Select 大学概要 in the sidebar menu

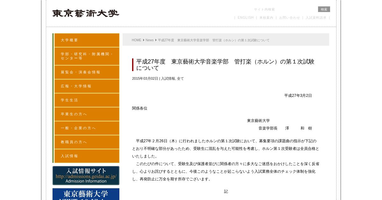tap(87, 40)
